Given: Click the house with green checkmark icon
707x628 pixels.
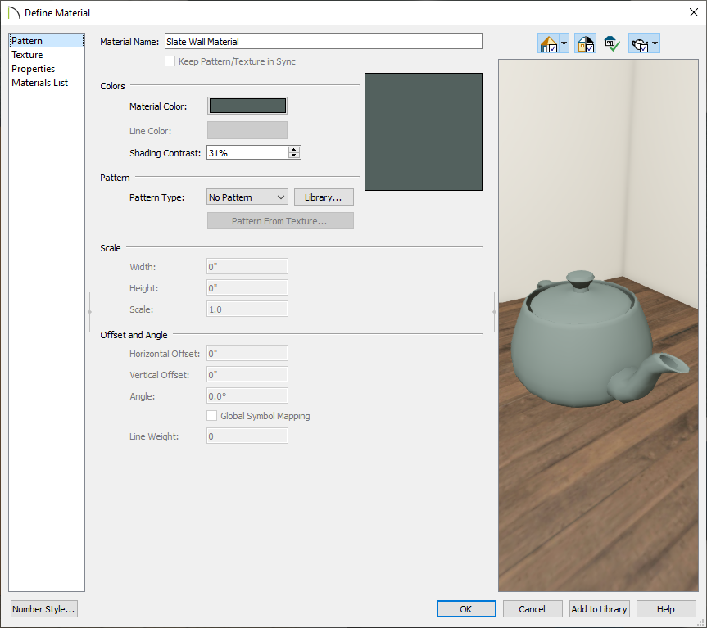Looking at the screenshot, I should [x=611, y=43].
